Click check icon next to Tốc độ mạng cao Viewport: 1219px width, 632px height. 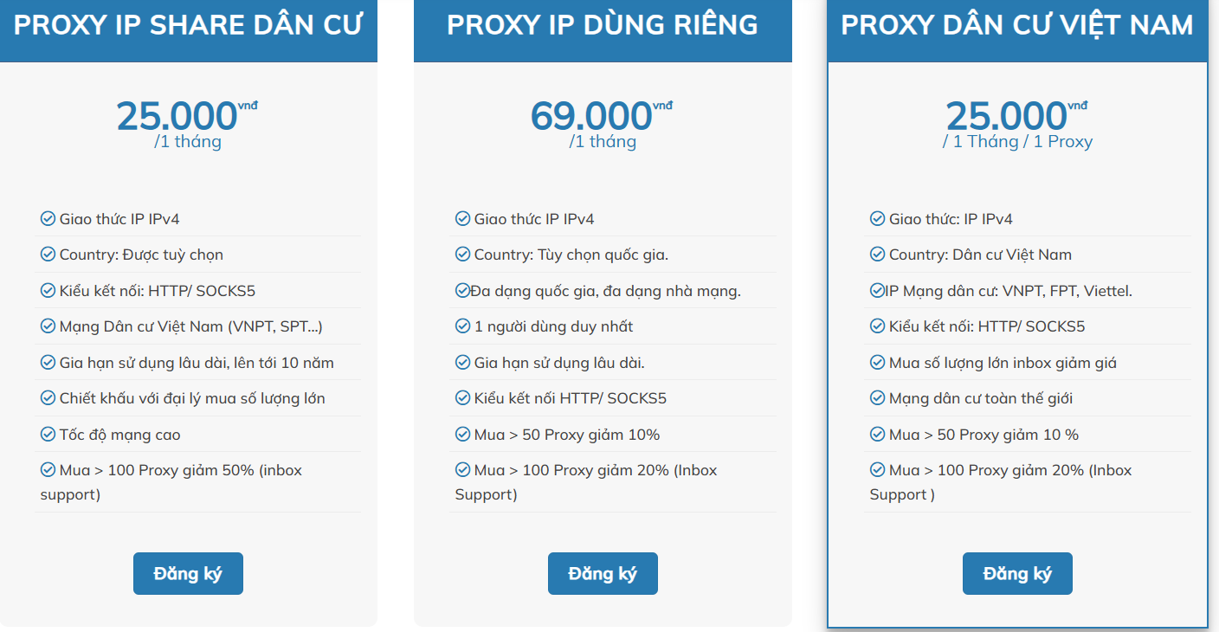pyautogui.click(x=47, y=434)
